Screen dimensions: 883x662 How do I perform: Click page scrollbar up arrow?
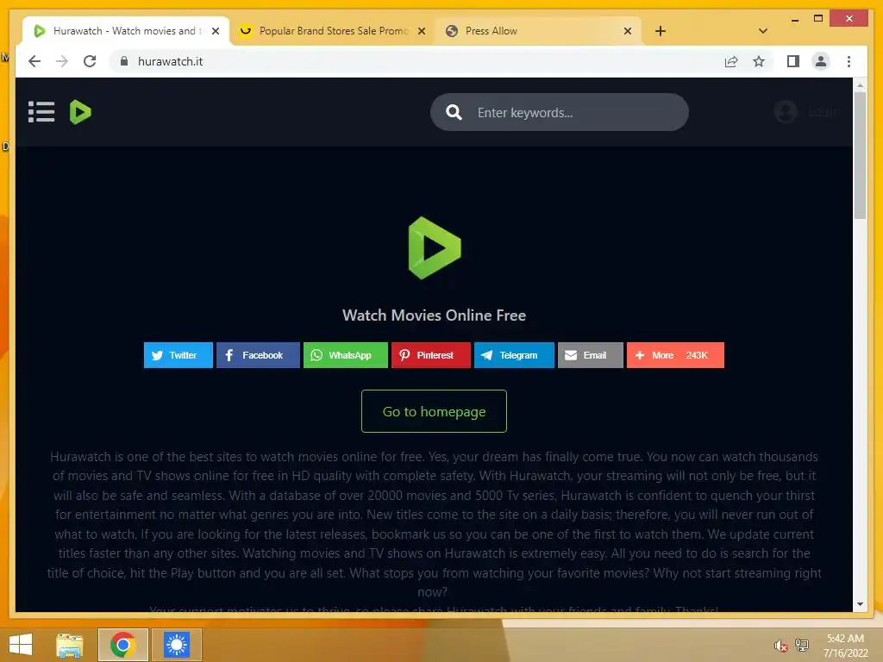860,85
